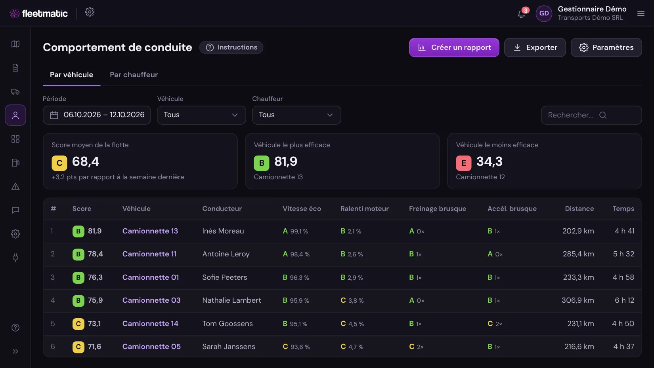Viewport: 654px width, 368px height.
Task: Open the Camionnette 11 vehicle link
Action: click(x=149, y=254)
